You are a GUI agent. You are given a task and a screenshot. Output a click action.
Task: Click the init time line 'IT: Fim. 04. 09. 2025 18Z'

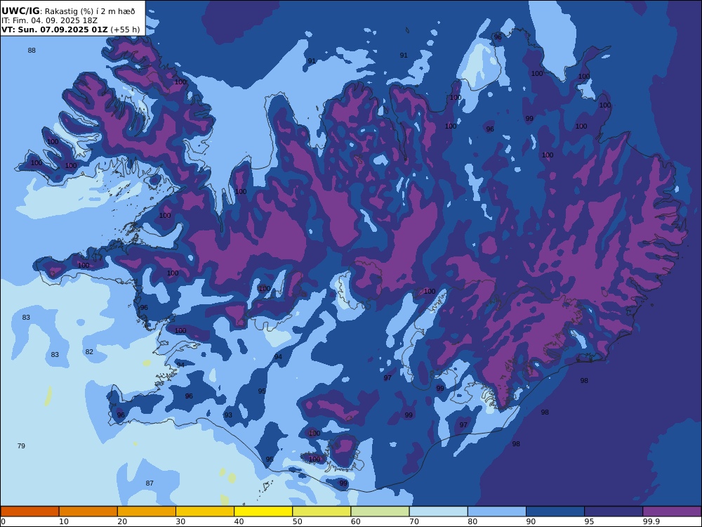click(x=49, y=20)
